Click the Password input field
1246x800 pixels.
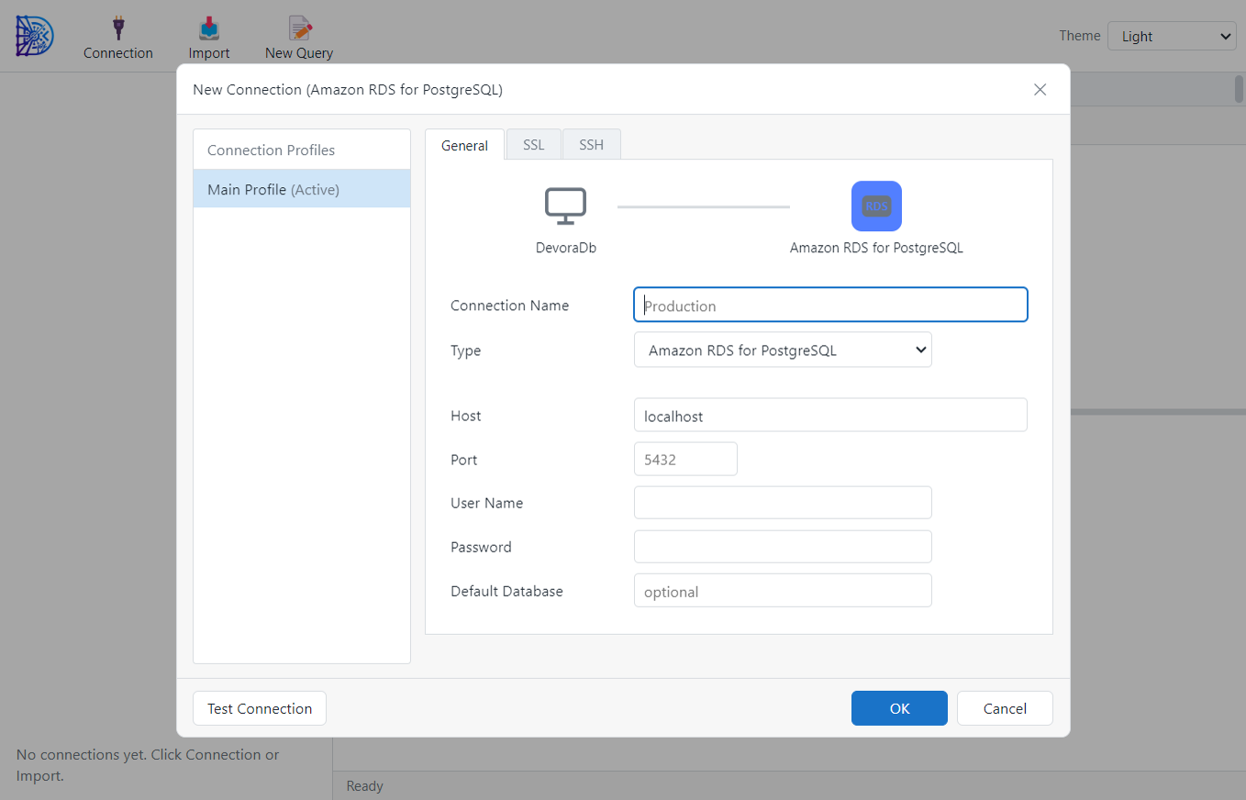783,547
